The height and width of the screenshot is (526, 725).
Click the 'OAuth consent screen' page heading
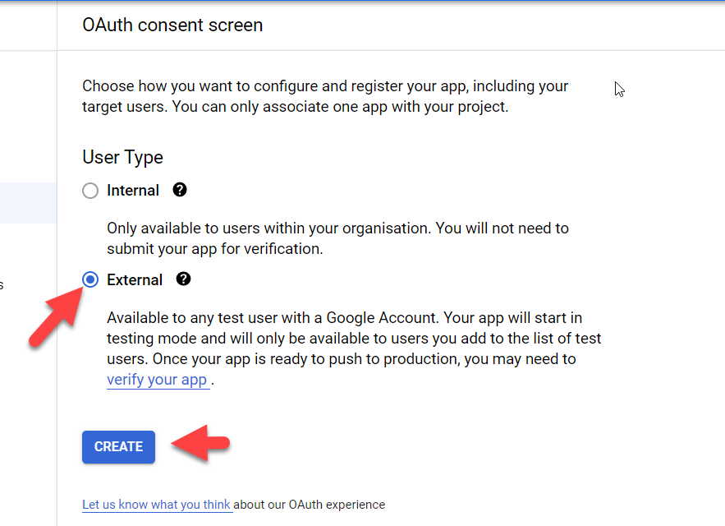pyautogui.click(x=172, y=25)
